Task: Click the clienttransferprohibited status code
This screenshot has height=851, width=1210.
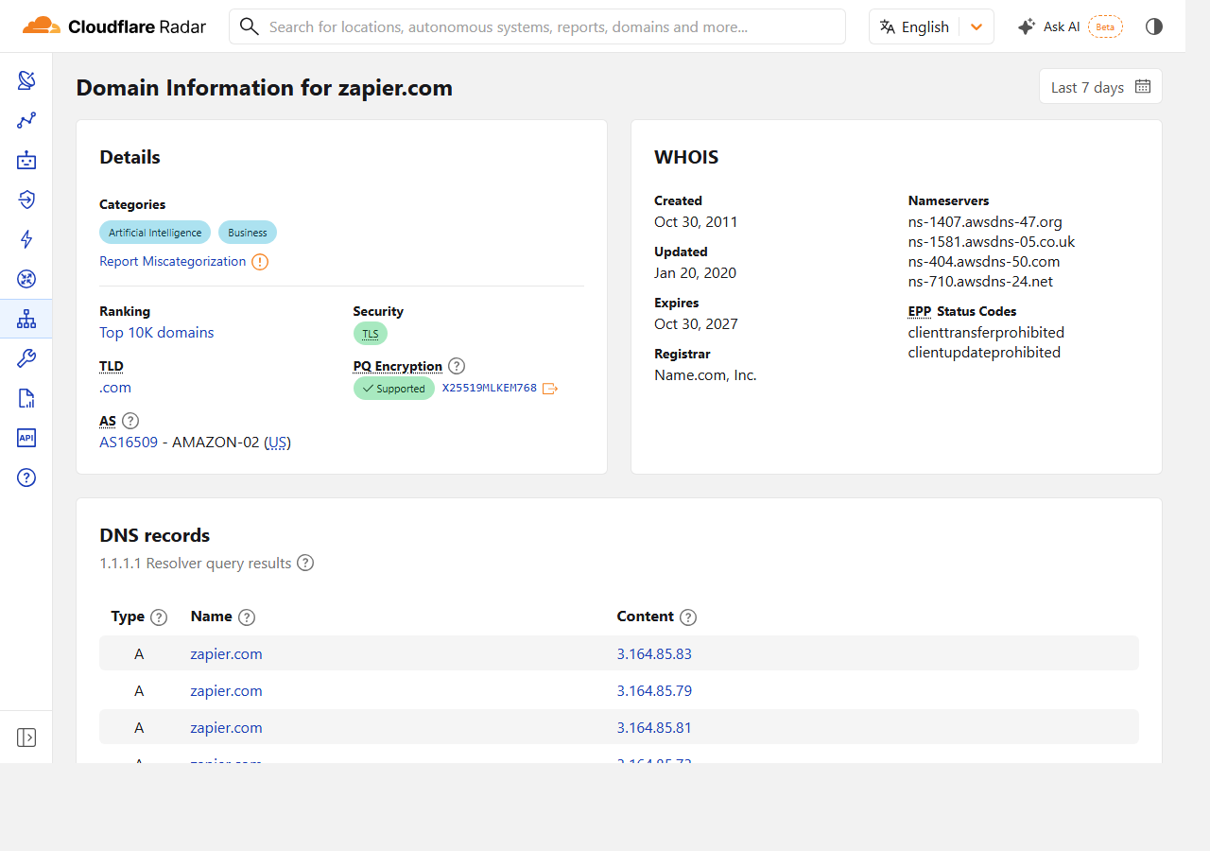Action: 986,333
